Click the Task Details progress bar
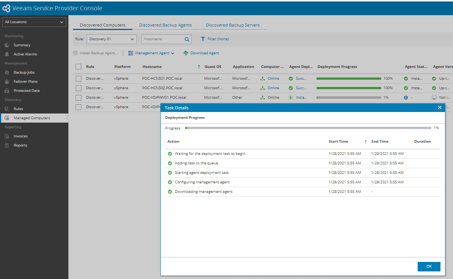 pos(308,128)
